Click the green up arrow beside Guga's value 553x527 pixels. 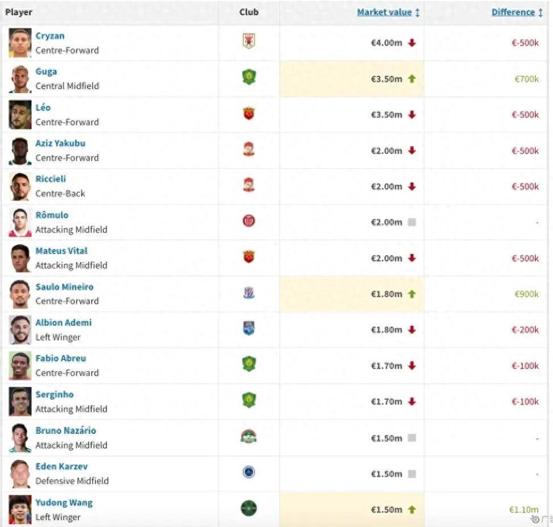411,78
